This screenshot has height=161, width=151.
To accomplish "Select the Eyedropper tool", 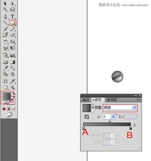I will pos(5,68).
